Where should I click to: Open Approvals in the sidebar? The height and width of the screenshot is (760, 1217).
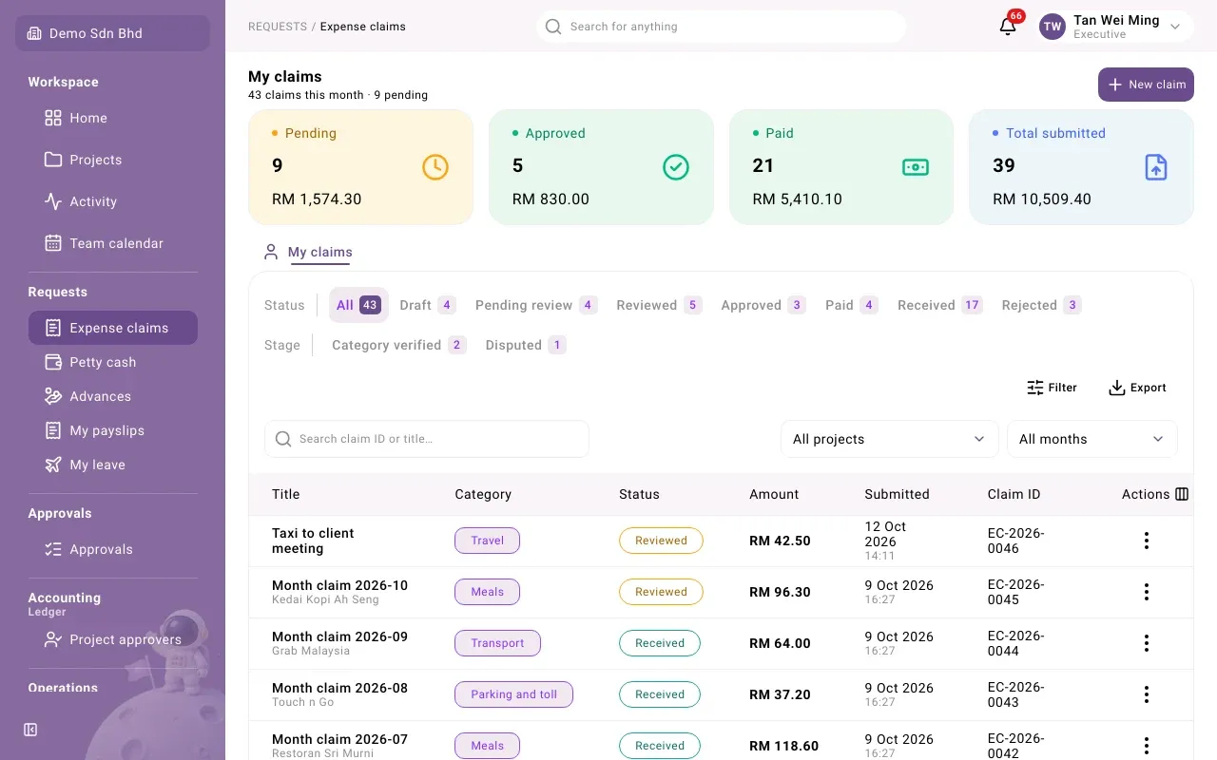(x=113, y=549)
